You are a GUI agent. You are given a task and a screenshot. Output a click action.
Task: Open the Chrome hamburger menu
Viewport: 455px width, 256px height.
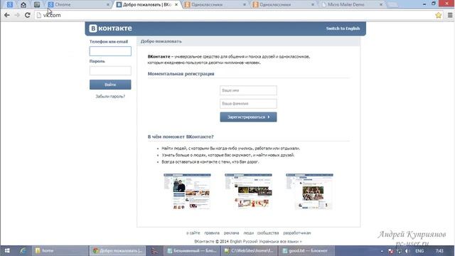450,15
